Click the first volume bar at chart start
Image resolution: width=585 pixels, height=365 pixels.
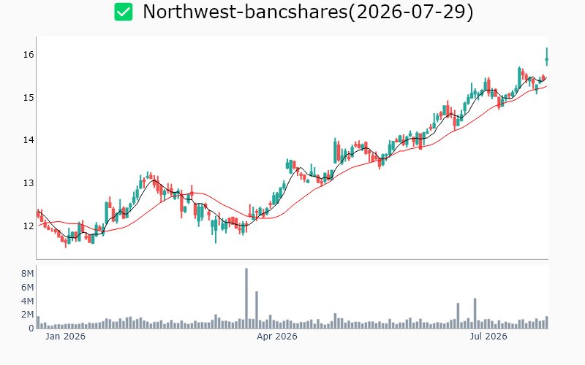click(x=38, y=322)
